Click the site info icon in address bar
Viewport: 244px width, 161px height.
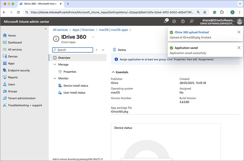tap(27, 12)
